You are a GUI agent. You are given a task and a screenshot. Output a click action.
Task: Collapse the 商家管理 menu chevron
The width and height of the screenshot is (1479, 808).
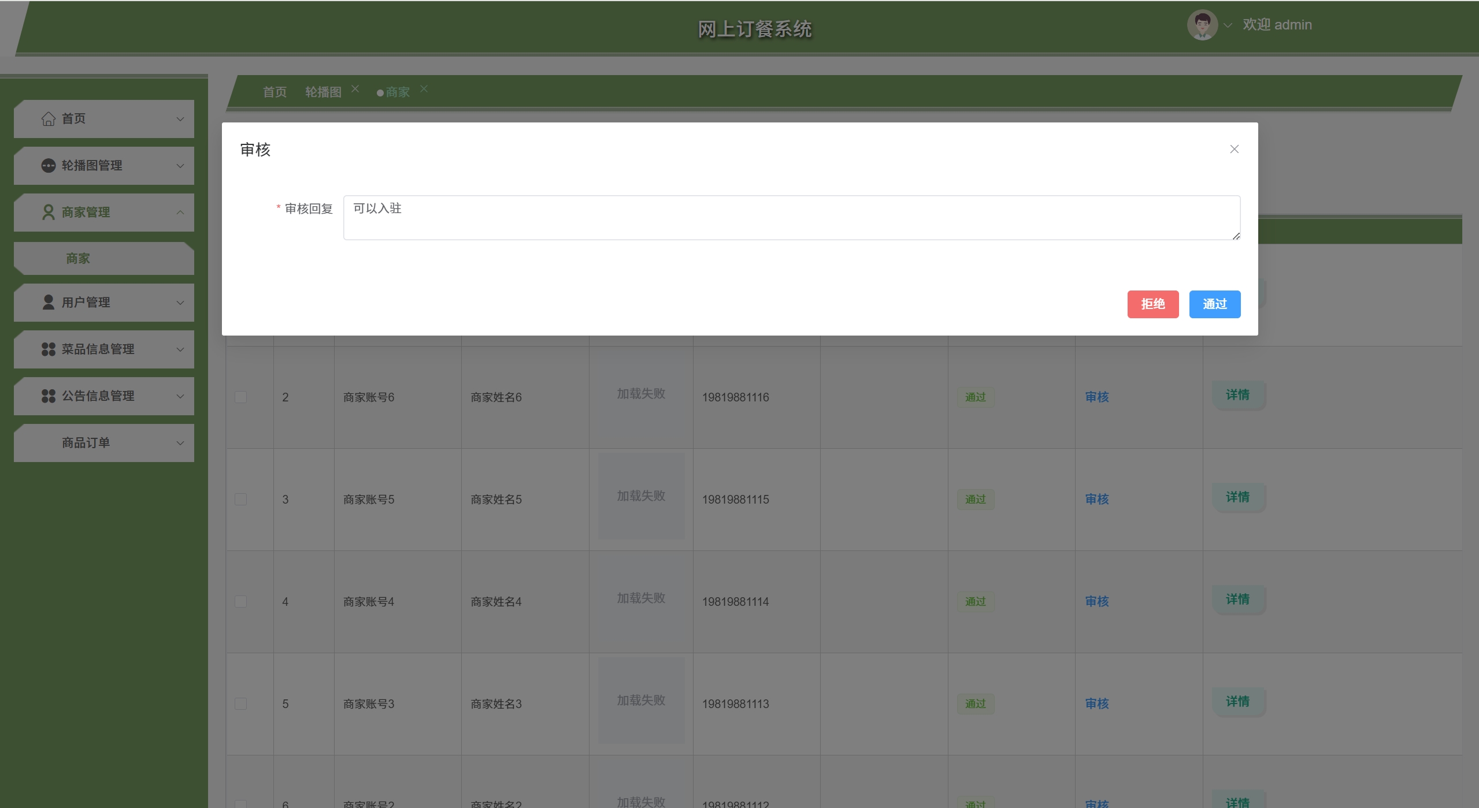[x=180, y=213]
